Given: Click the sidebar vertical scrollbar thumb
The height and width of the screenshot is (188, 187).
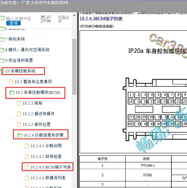Looking at the screenshot, I should coord(74,67).
